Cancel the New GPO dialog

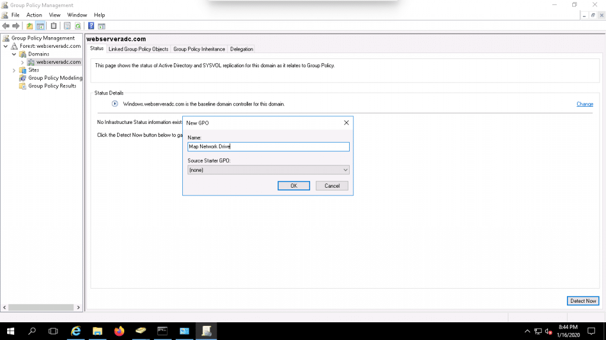point(332,186)
